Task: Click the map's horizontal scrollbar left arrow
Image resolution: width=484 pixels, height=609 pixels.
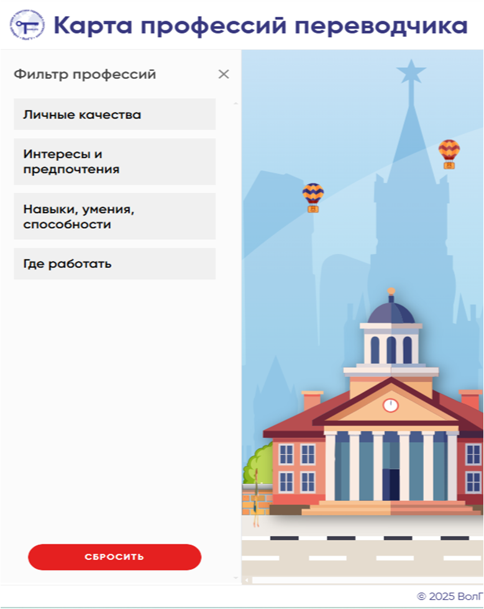Action: 247,580
